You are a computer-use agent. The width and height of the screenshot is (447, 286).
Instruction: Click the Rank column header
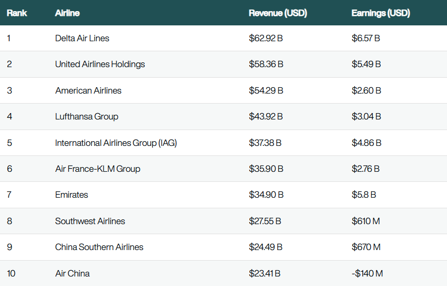click(17, 13)
